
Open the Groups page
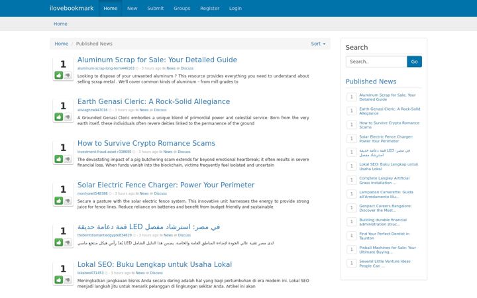pyautogui.click(x=182, y=8)
